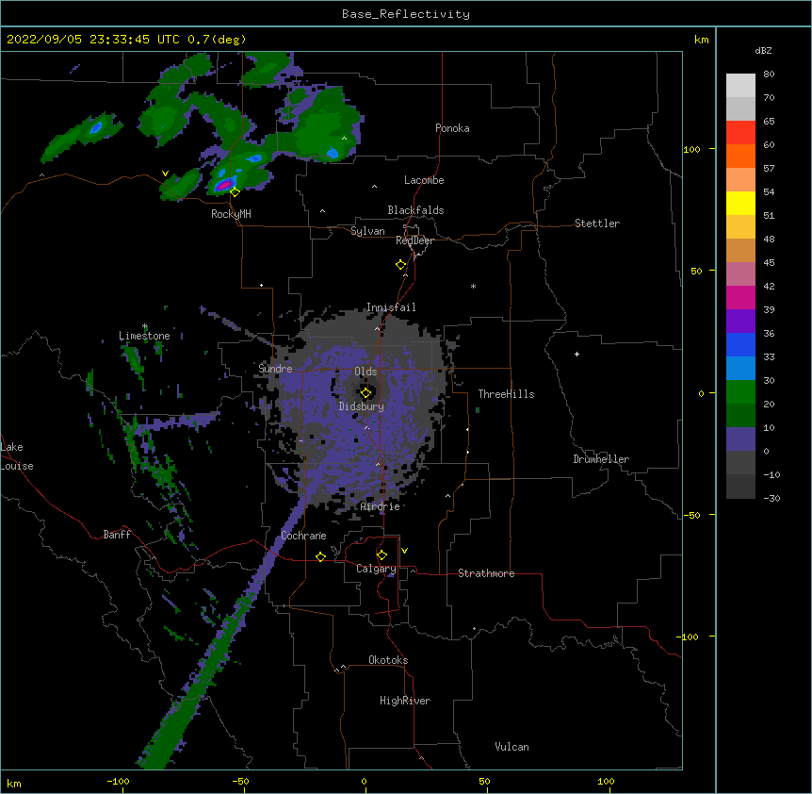
Task: Click the Calgary city label
Action: pos(376,569)
